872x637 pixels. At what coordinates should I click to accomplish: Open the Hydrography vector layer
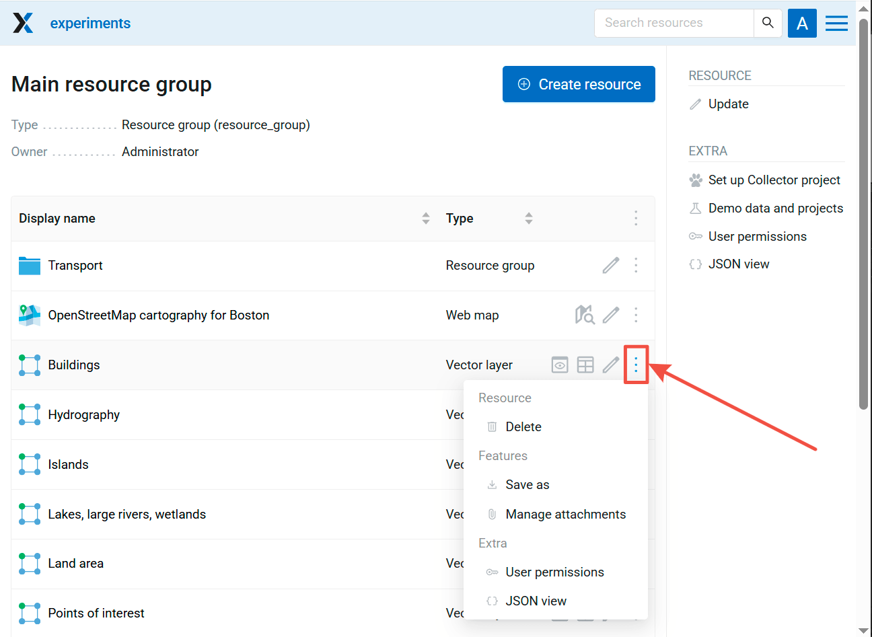[83, 414]
